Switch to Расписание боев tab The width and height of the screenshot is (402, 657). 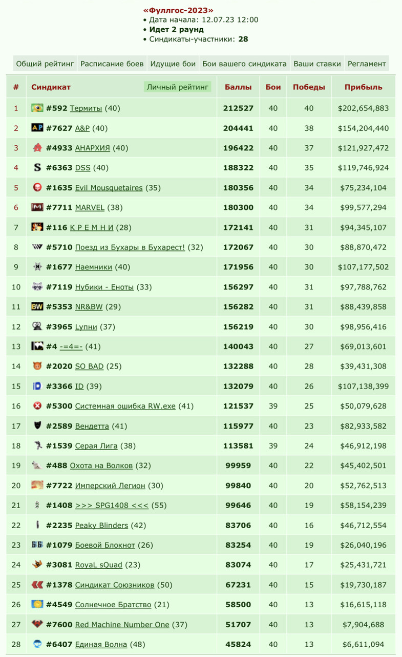tap(112, 64)
